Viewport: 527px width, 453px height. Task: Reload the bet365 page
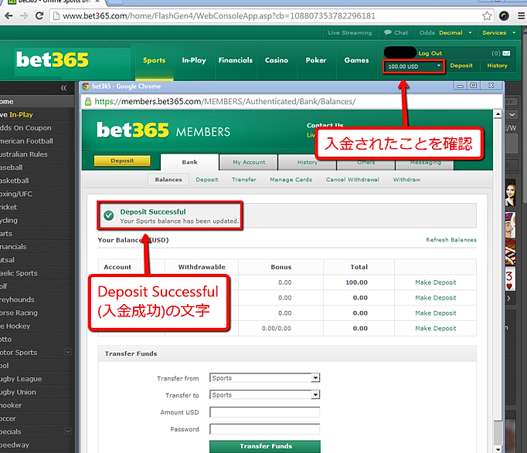39,15
